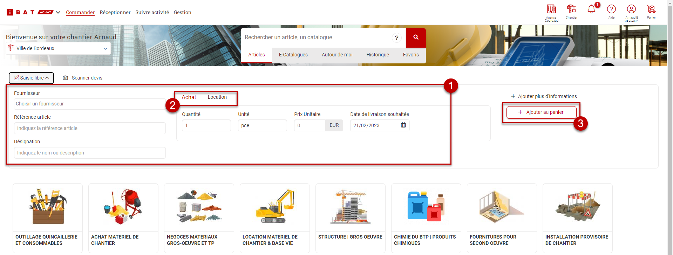Viewport: 673px width, 255px height.
Task: Click the Référence article input field
Action: pyautogui.click(x=90, y=128)
